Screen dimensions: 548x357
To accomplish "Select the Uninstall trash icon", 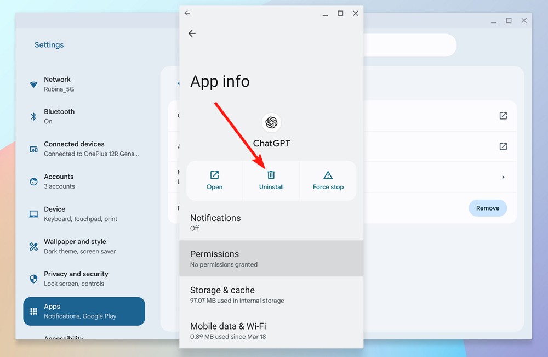I will [x=271, y=174].
